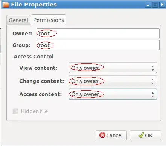This screenshot has height=146, width=166.
Task: Select the Permissions tab
Action: (x=49, y=20)
